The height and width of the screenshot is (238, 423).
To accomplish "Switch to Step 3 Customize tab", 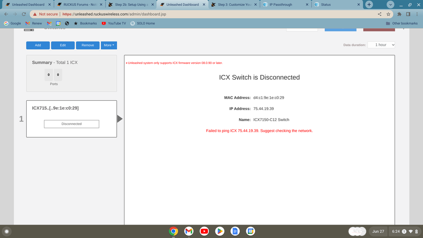I will tap(234, 5).
